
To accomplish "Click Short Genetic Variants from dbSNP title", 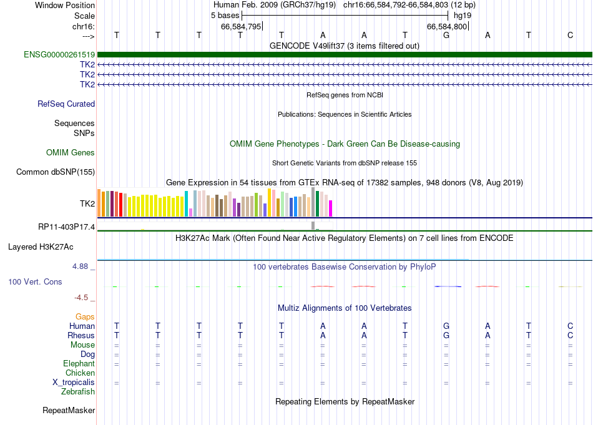I will [x=345, y=163].
